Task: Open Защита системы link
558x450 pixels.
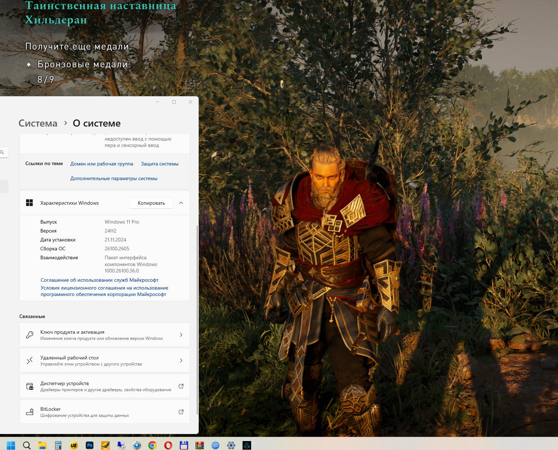Action: [x=160, y=164]
